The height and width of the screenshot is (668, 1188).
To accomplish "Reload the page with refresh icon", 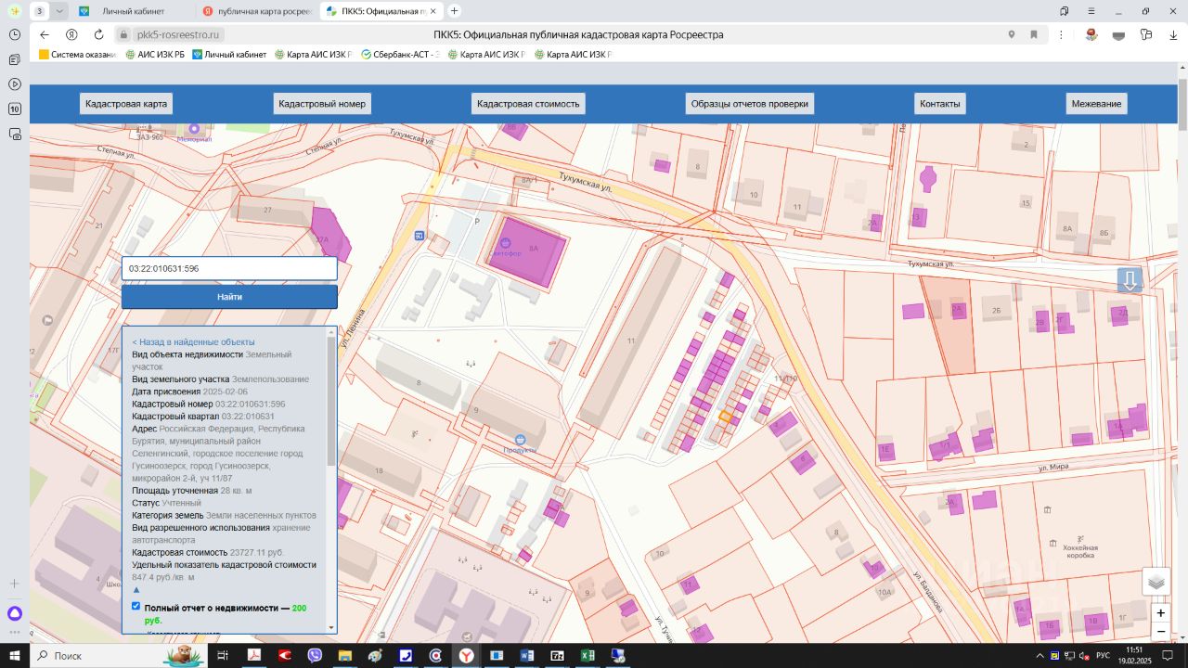I will [x=98, y=34].
